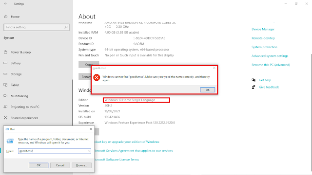Close the Run dialog

point(91,129)
